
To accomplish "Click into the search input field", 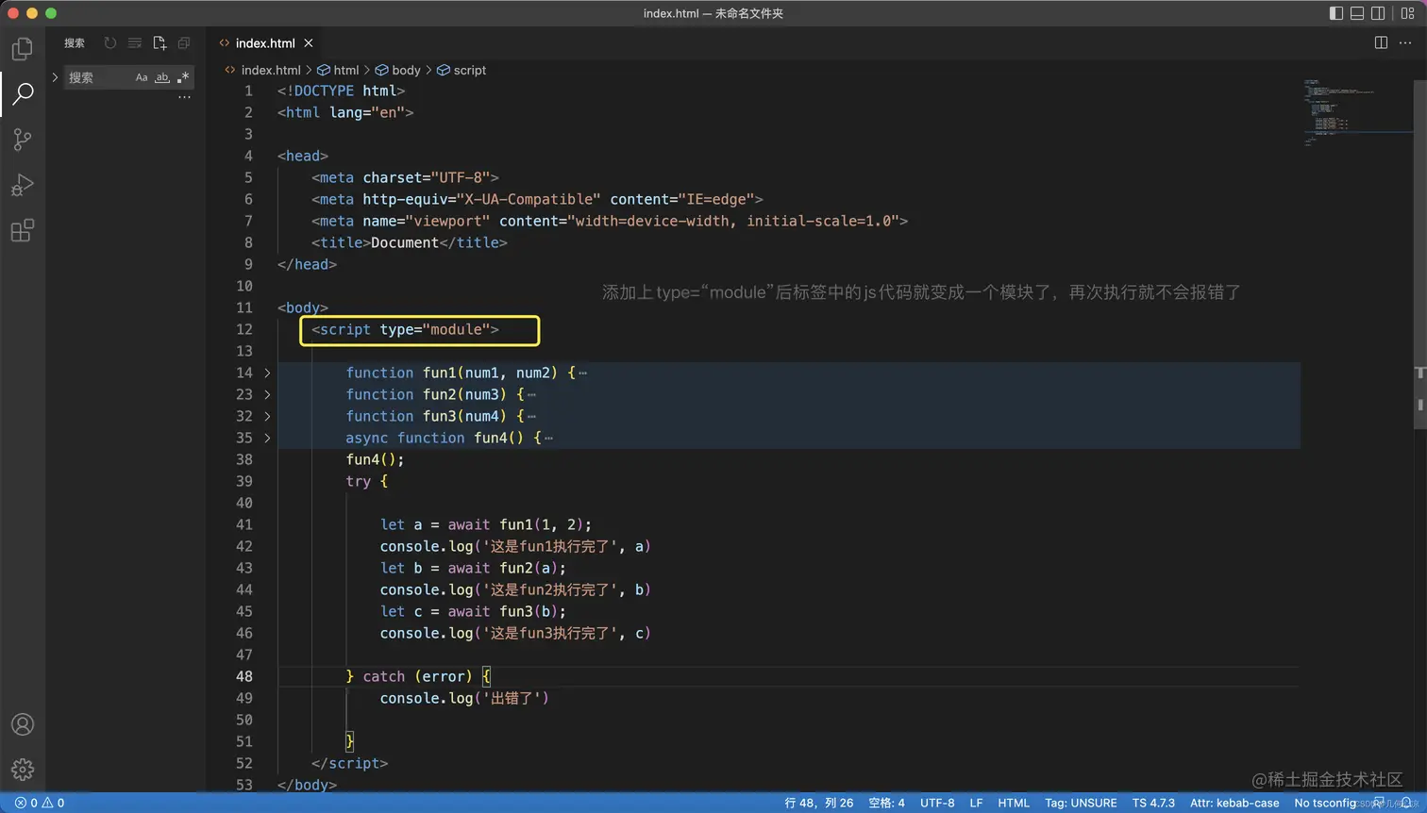I will 98,77.
